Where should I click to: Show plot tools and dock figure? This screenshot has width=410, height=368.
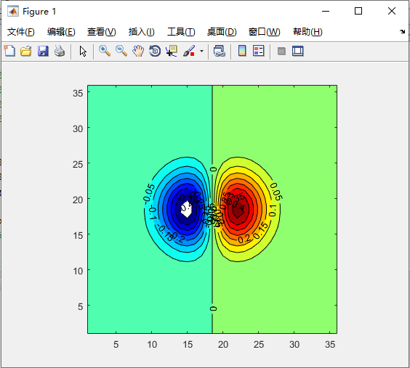pyautogui.click(x=298, y=51)
